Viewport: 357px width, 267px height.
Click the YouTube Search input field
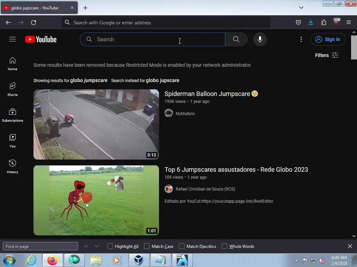tap(152, 39)
